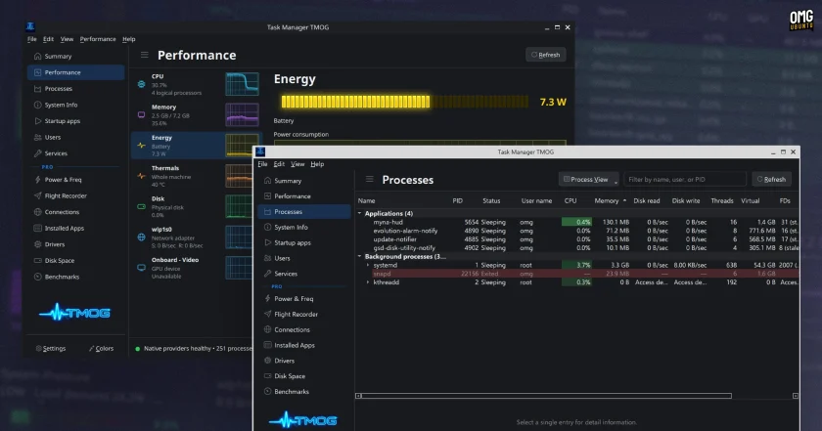The width and height of the screenshot is (822, 431).
Task: Open Flight Recorder in the front window
Action: click(291, 315)
